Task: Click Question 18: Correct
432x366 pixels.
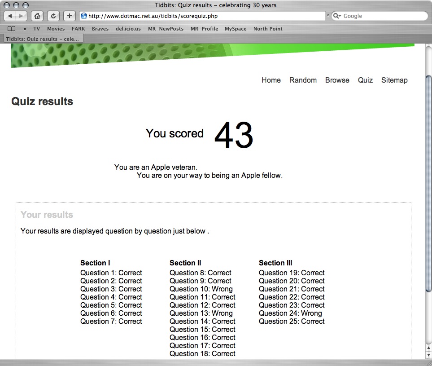Action: tap(202, 353)
